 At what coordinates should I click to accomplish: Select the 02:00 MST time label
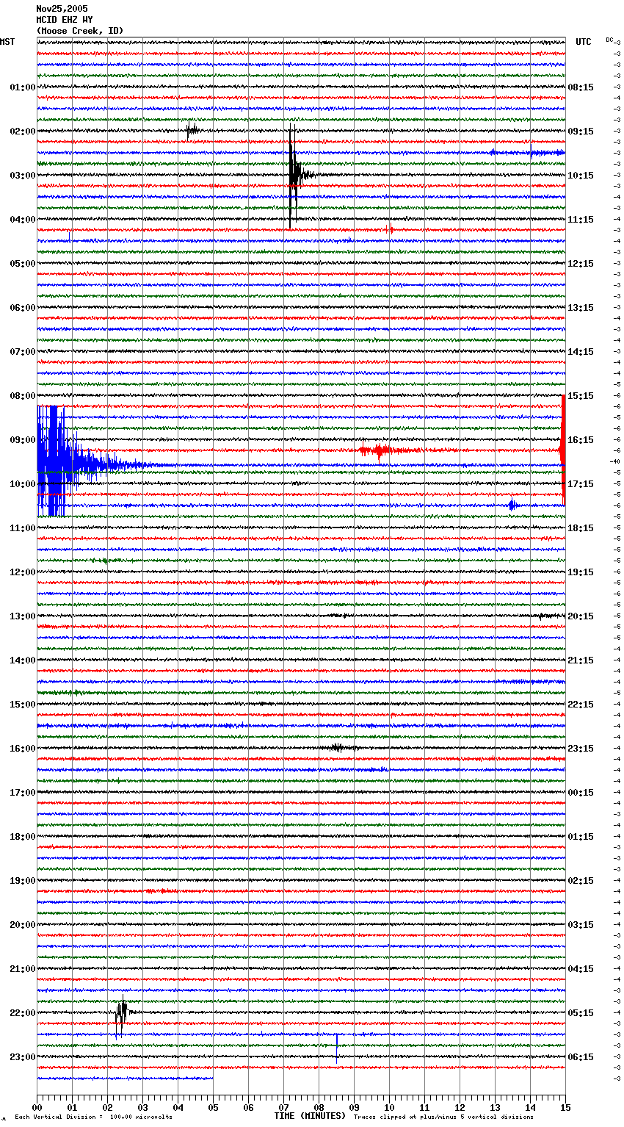(23, 132)
